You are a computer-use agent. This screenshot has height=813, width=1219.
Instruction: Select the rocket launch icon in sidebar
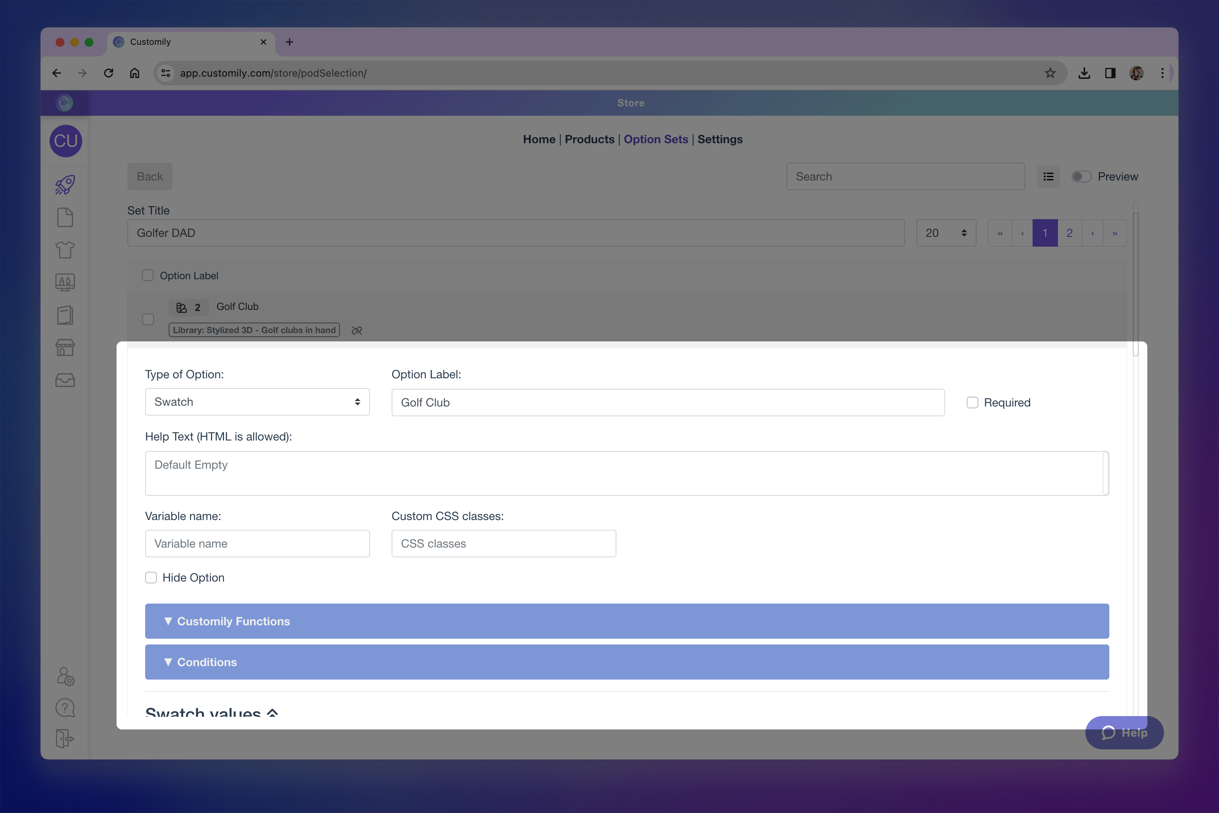point(65,184)
